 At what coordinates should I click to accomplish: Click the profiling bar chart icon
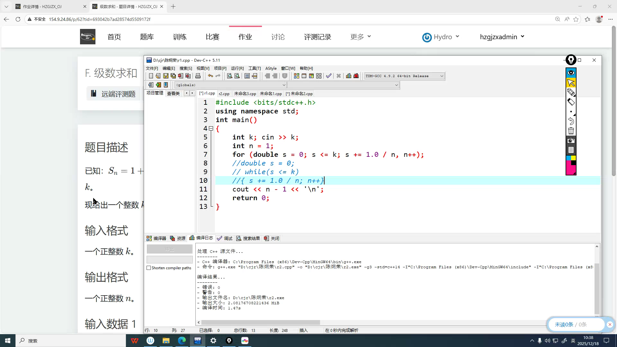349,76
